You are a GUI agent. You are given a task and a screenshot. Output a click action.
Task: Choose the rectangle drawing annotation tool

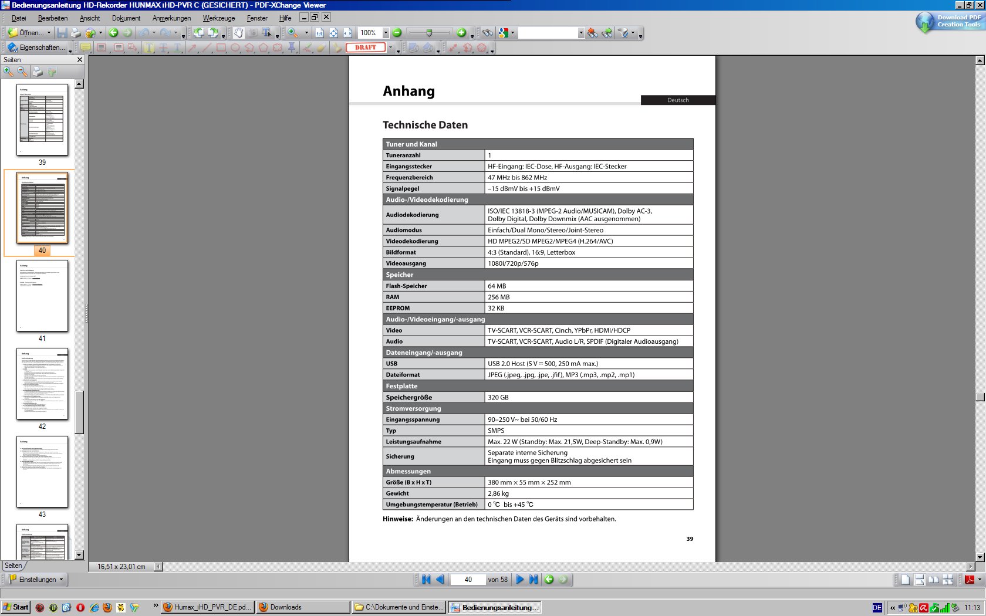[221, 48]
